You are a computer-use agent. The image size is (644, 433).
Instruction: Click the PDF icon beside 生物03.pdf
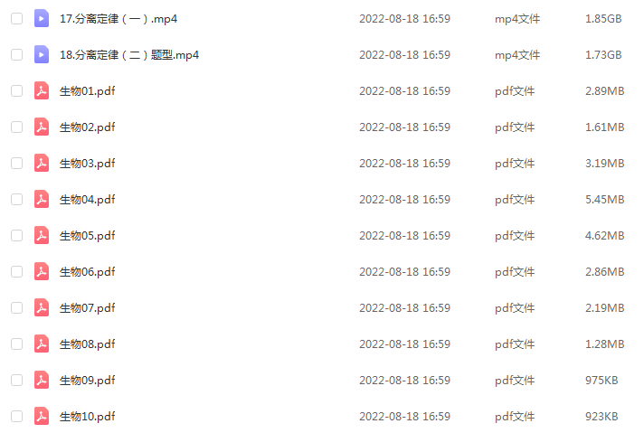click(x=42, y=163)
